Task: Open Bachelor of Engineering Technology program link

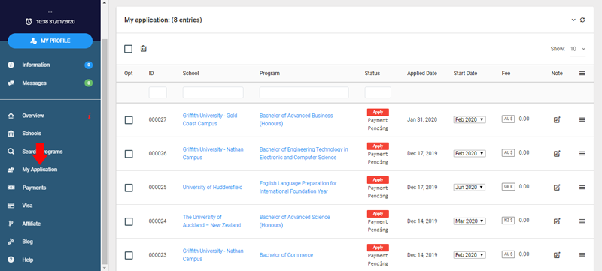Action: 304,153
